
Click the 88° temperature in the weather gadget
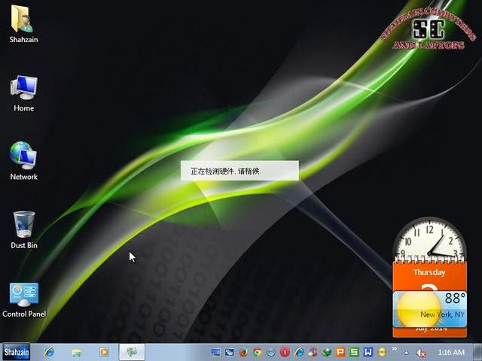pos(455,298)
